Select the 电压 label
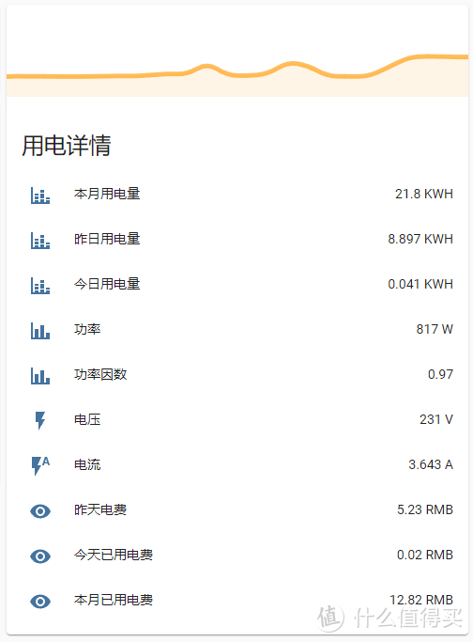 pos(87,419)
